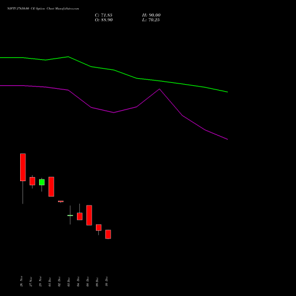
Task: Click the close value C: 71.85
Action: point(104,15)
